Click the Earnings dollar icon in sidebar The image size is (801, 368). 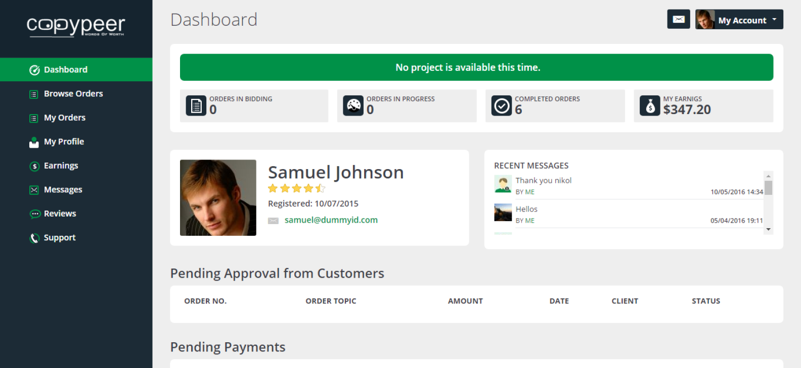pos(34,166)
